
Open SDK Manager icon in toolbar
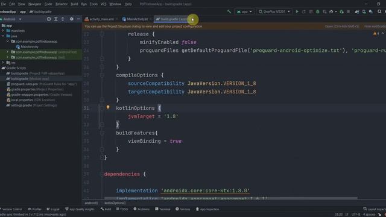[371, 11]
